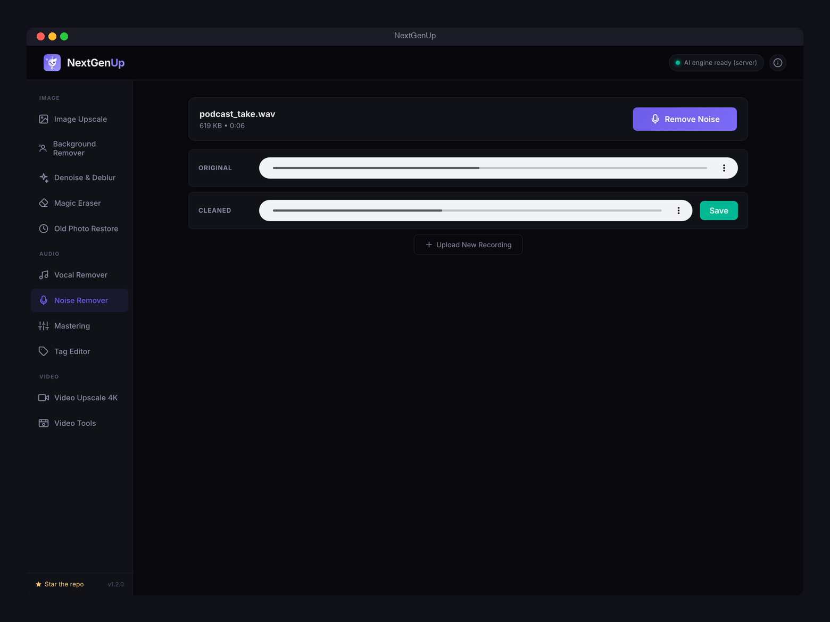
Task: Click Upload New Recording
Action: click(468, 245)
